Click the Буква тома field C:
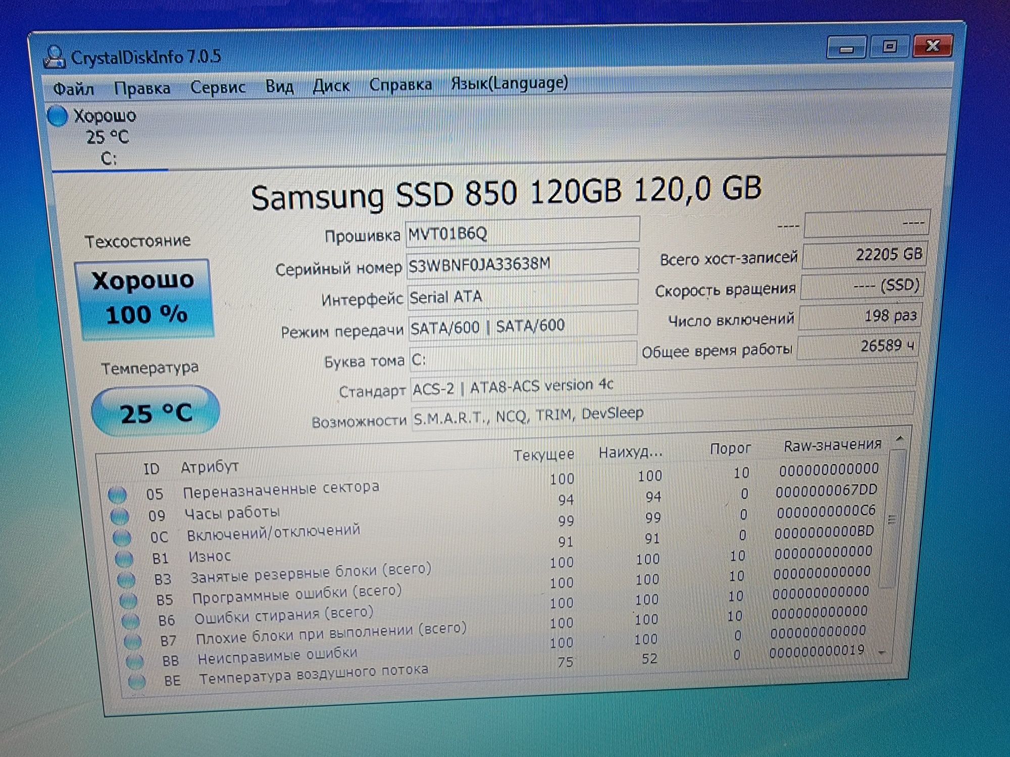Screen dimensions: 1010x757 pos(523,356)
